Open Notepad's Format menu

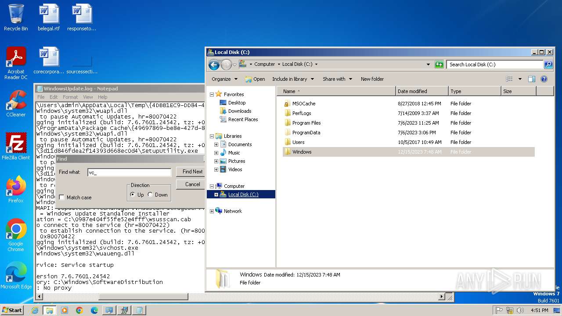coord(70,97)
